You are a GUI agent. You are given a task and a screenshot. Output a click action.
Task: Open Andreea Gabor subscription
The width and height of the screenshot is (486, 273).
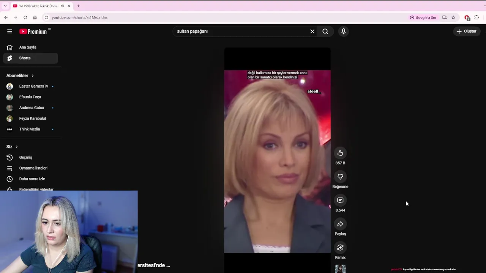30,108
